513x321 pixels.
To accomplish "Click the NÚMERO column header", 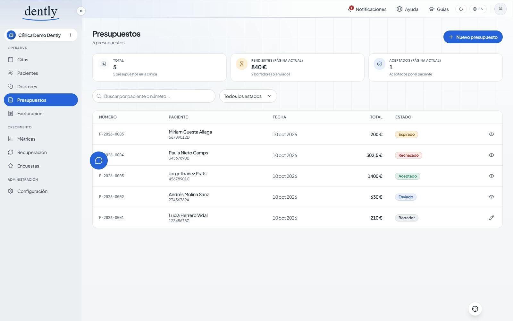I will [x=108, y=117].
